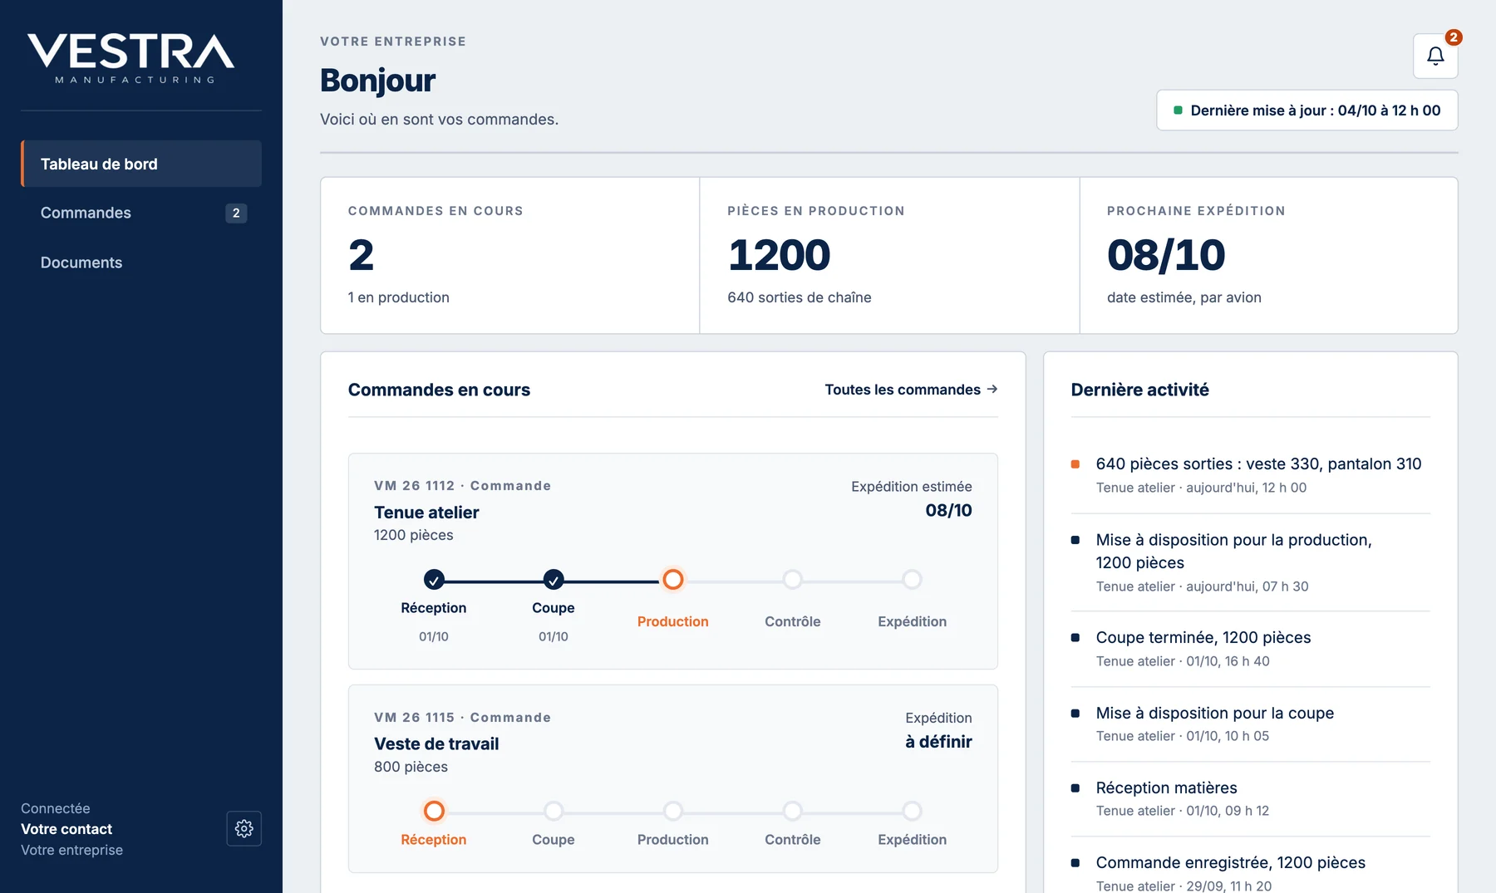Click the Commandes badge showing 2
This screenshot has height=893, width=1496.
[x=236, y=213]
